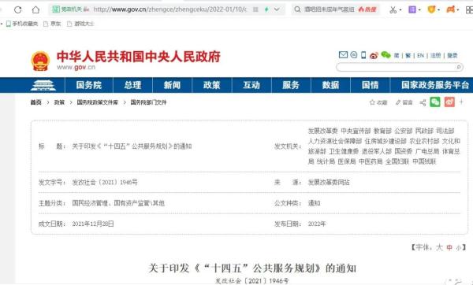The image size is (473, 285).
Task: Click the 收藏 star favorite button
Action: [378, 102]
